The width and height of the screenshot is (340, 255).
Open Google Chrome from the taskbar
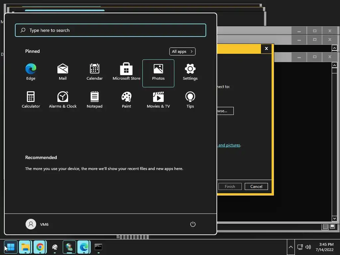(x=40, y=247)
